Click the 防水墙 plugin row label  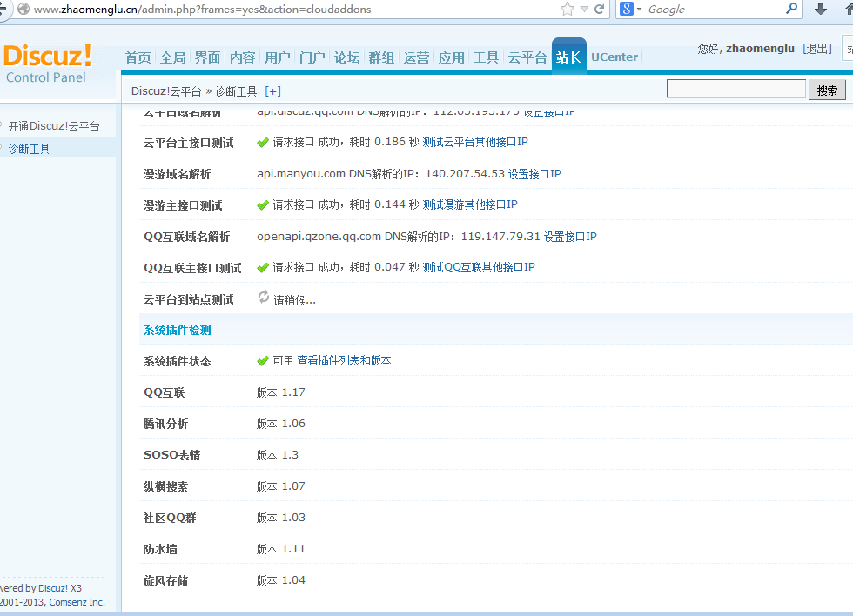(160, 549)
